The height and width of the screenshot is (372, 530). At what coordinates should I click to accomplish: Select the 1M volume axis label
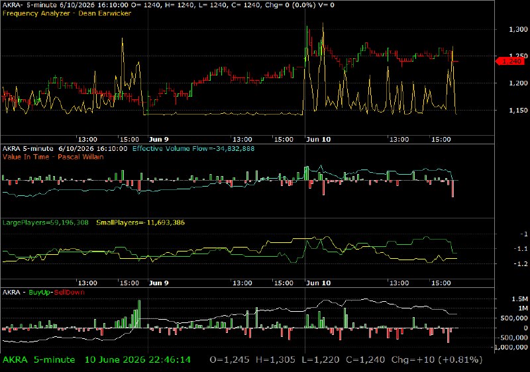(x=523, y=308)
